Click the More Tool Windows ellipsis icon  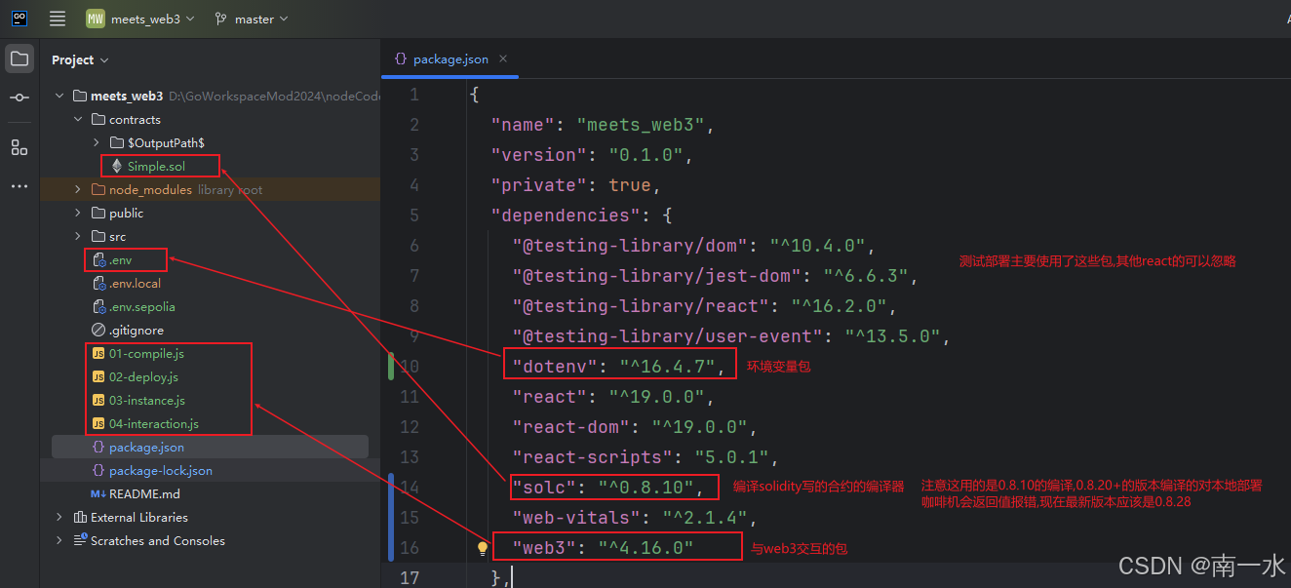point(19,186)
